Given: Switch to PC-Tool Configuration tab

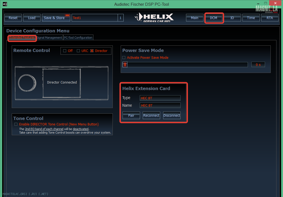Looking at the screenshot, I should tap(78, 38).
